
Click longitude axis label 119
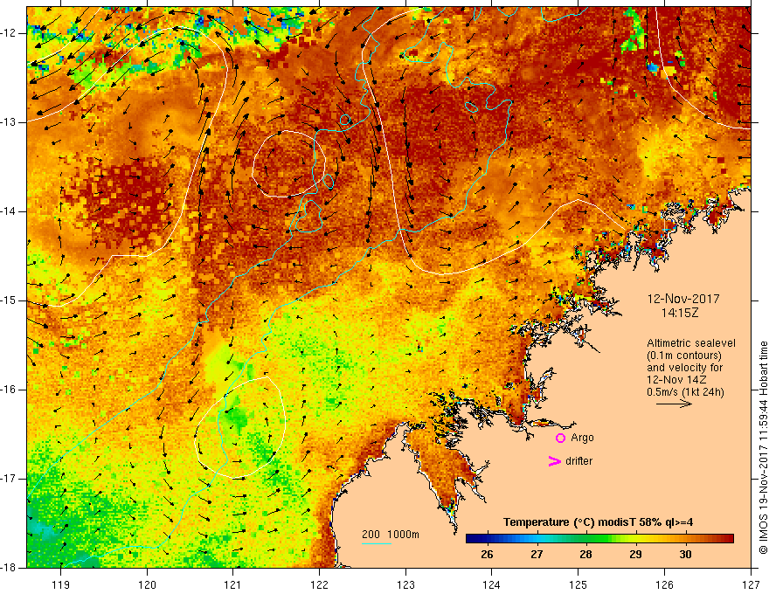[61, 584]
